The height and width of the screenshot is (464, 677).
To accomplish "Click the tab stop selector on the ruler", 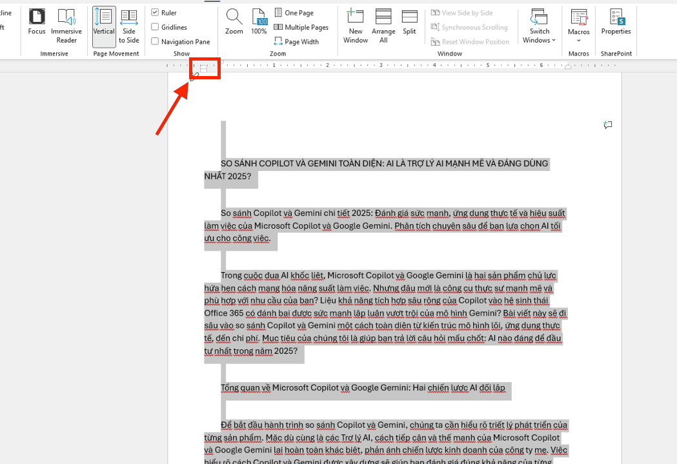I will (203, 68).
